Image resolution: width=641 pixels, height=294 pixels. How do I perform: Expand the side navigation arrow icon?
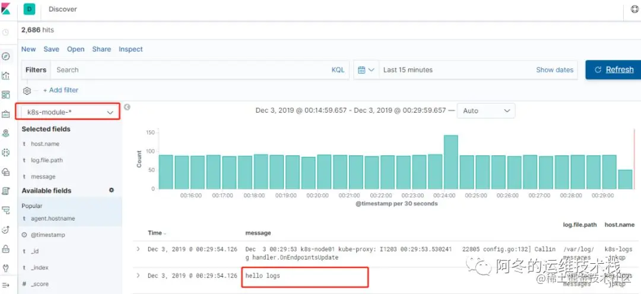6,285
